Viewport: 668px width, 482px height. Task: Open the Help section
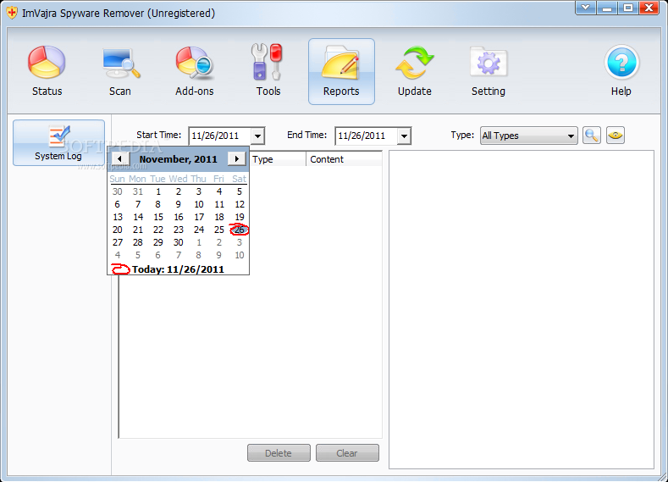tap(621, 71)
